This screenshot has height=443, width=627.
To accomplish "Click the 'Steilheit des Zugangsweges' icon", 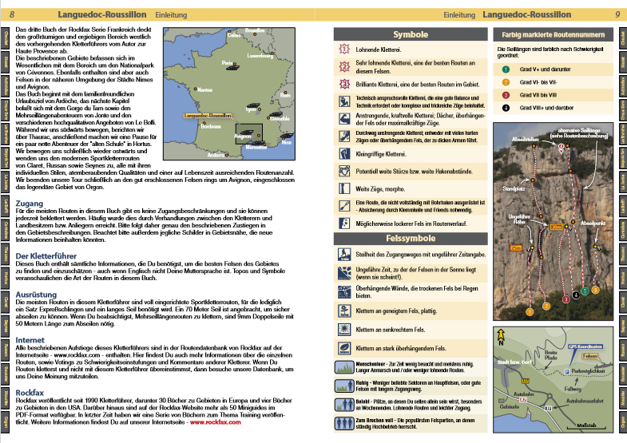I will click(344, 255).
